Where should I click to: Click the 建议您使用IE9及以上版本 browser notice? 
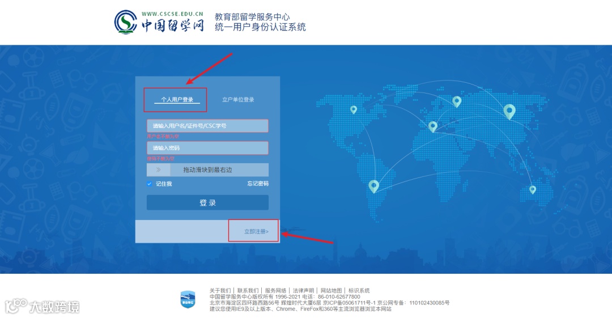pyautogui.click(x=300, y=309)
